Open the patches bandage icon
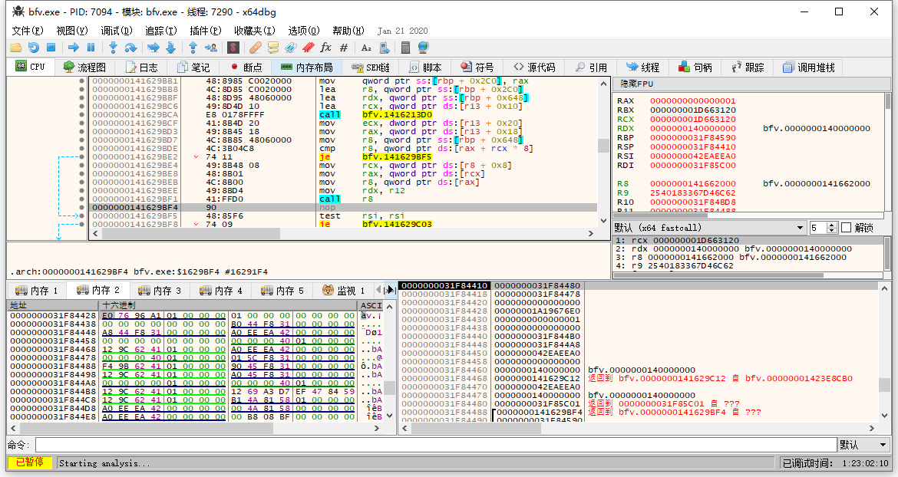Screen dimensions: 898x477 [255, 48]
